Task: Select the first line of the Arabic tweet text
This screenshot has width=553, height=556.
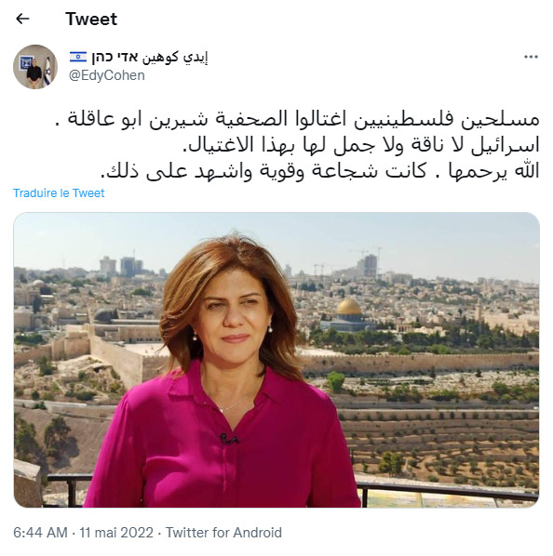Action: point(297,119)
